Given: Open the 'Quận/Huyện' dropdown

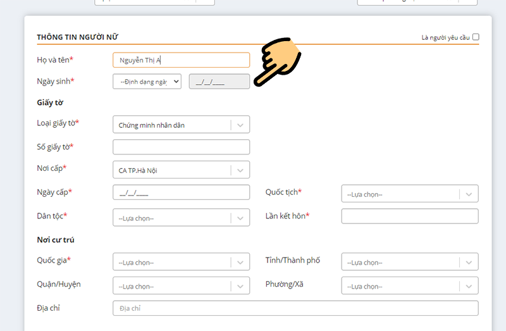Looking at the screenshot, I should (181, 285).
